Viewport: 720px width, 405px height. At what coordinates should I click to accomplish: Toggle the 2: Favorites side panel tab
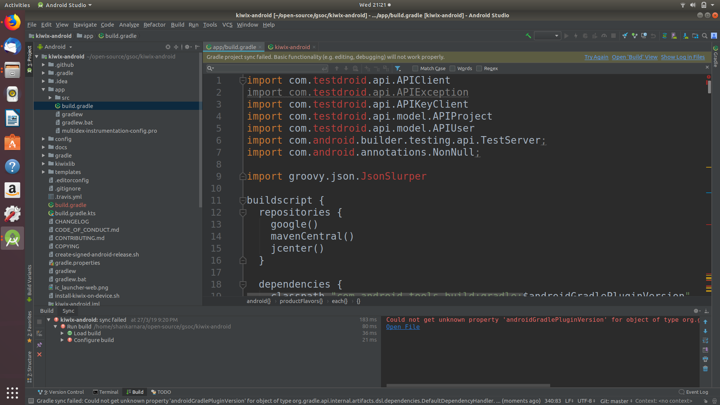[30, 327]
